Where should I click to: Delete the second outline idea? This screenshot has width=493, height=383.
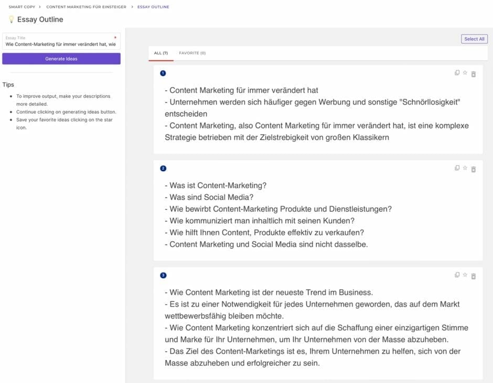click(x=473, y=169)
